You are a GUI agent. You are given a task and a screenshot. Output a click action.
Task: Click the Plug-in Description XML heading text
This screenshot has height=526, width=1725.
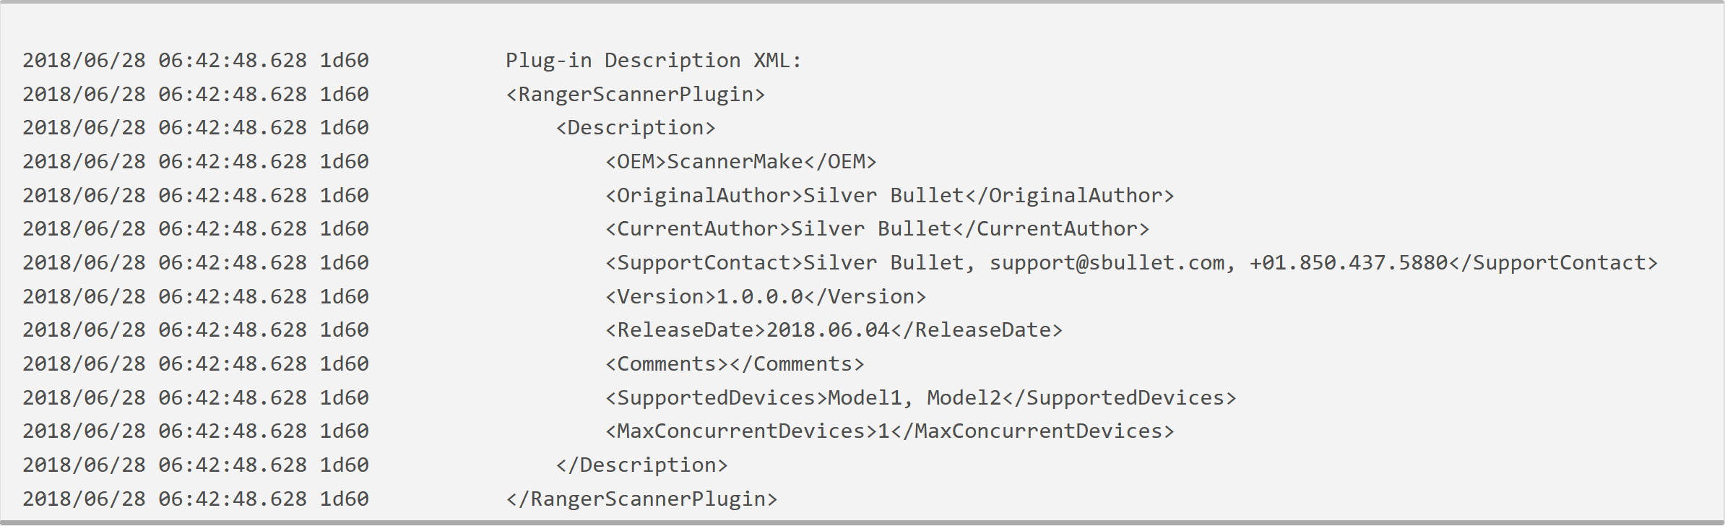click(653, 61)
